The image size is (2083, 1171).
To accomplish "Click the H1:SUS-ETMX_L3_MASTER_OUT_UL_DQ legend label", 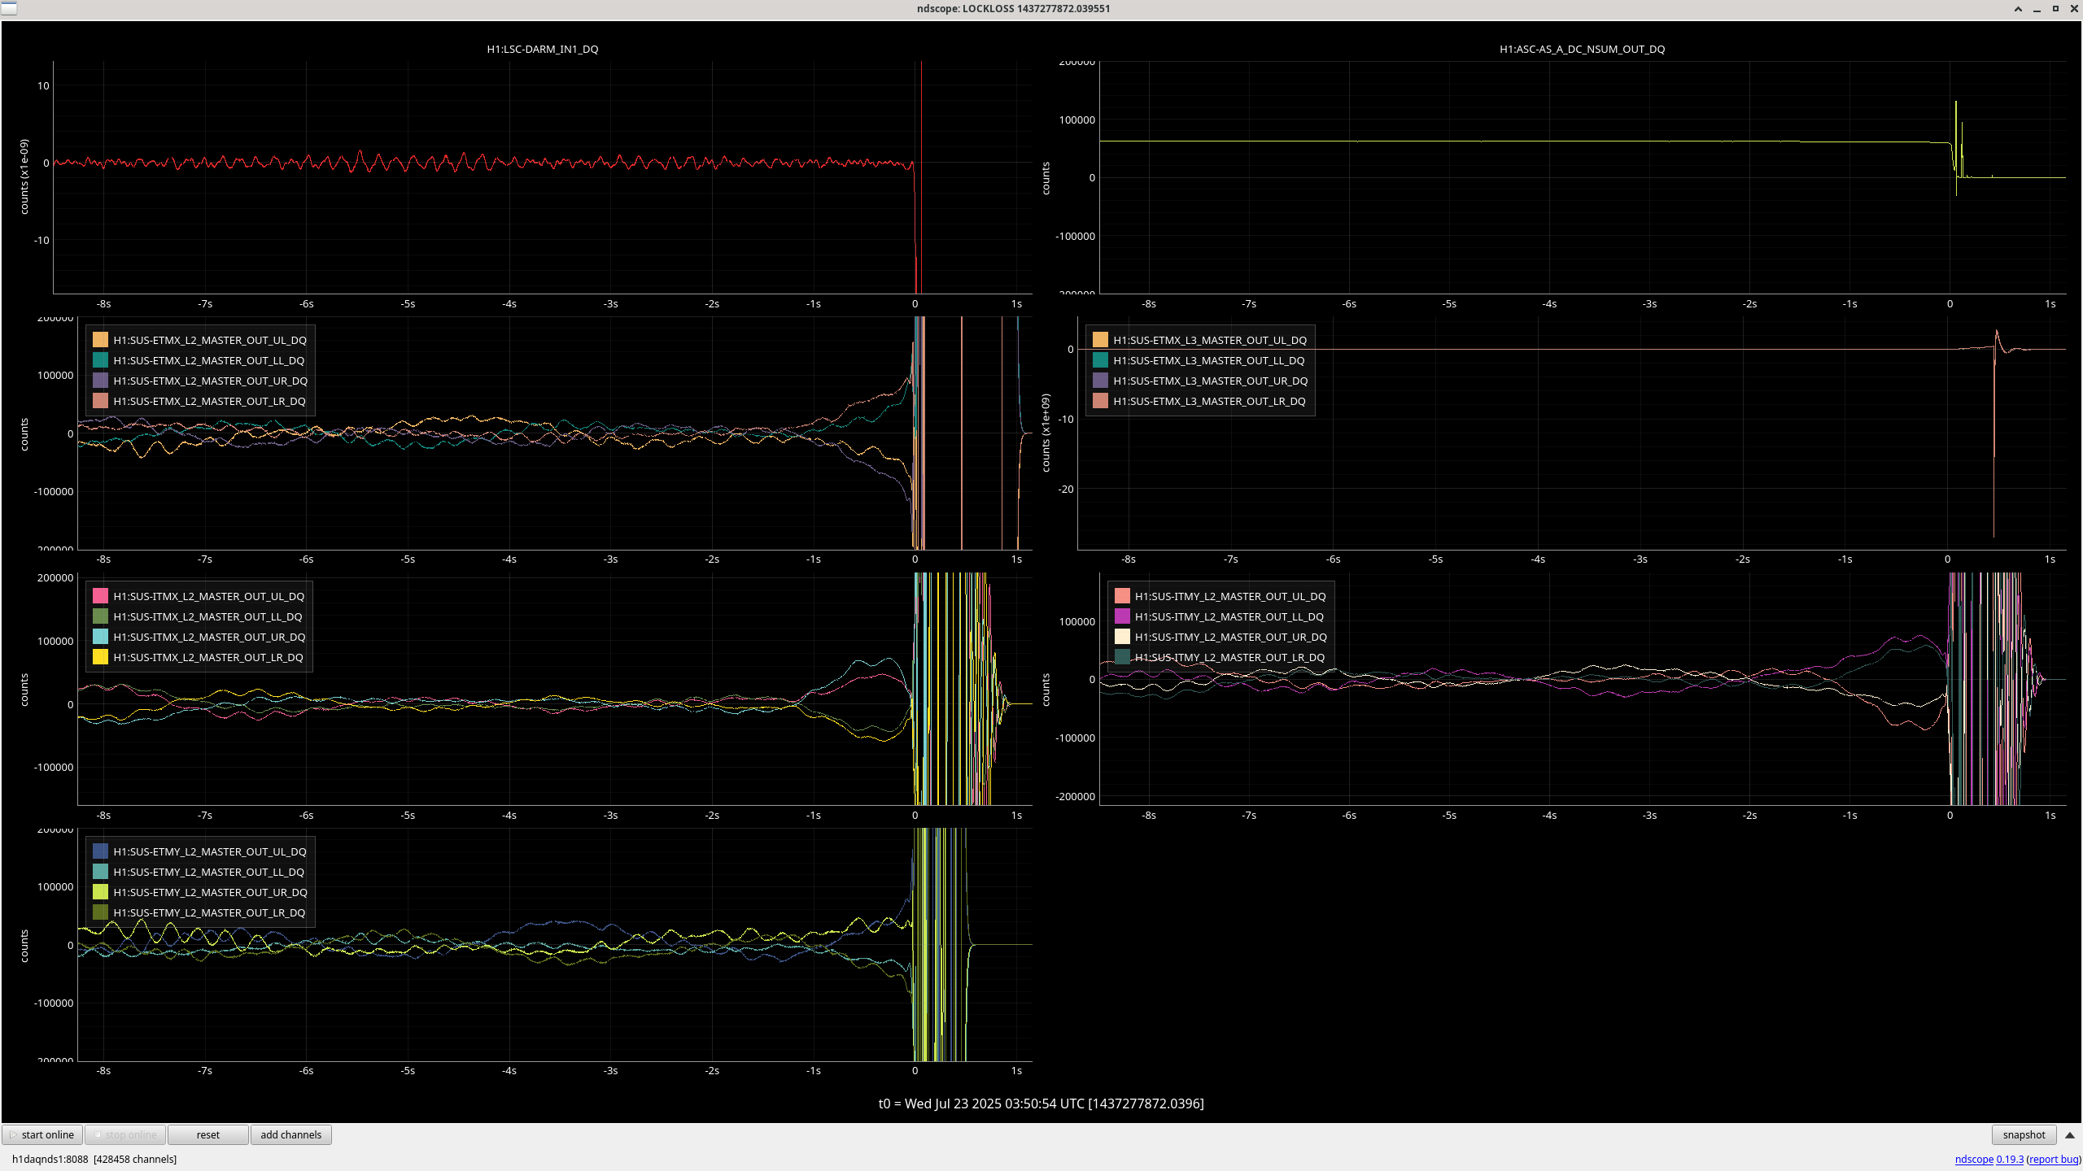I will (x=1210, y=340).
